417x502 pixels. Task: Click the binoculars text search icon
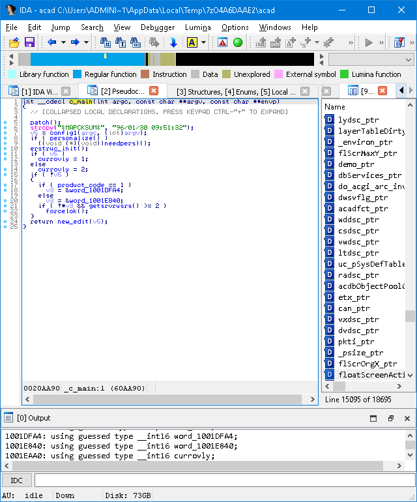click(x=121, y=42)
